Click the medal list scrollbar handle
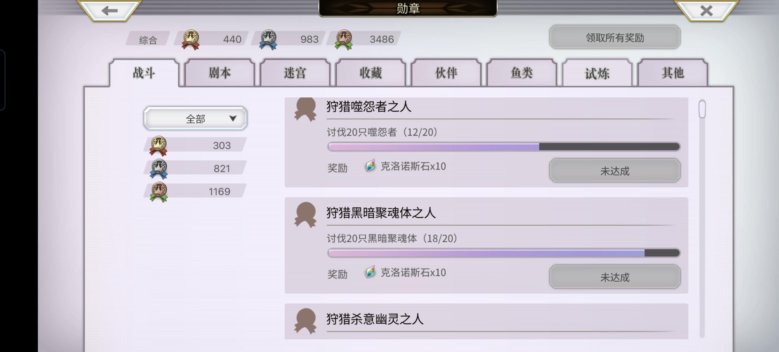This screenshot has height=352, width=779. 702,109
